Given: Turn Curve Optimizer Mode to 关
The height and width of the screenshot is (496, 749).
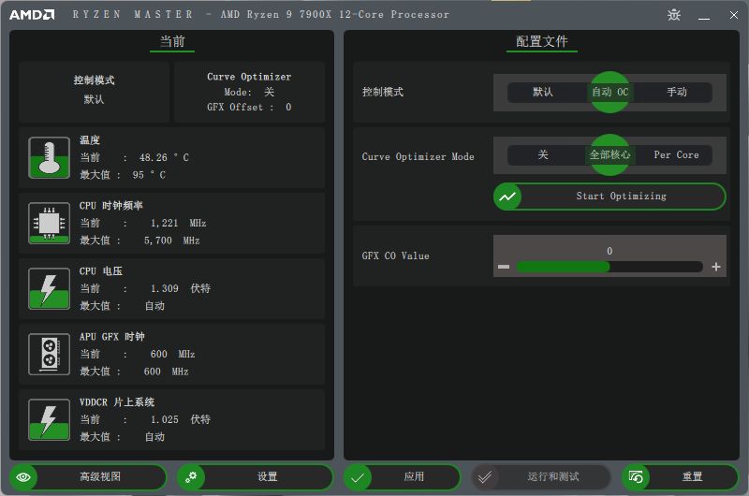Looking at the screenshot, I should click(543, 155).
